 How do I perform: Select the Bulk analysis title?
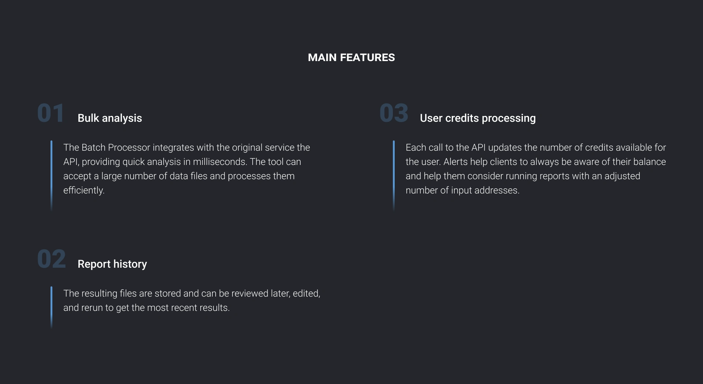click(110, 118)
